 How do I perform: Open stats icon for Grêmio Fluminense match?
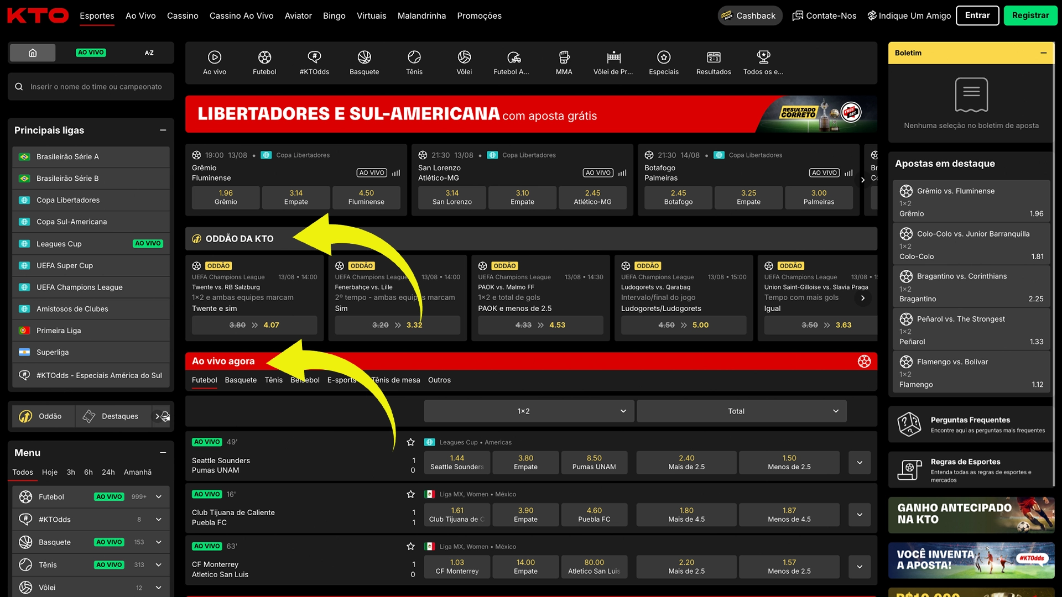click(396, 173)
